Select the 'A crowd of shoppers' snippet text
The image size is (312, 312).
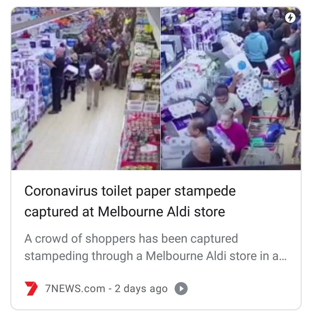131,238
